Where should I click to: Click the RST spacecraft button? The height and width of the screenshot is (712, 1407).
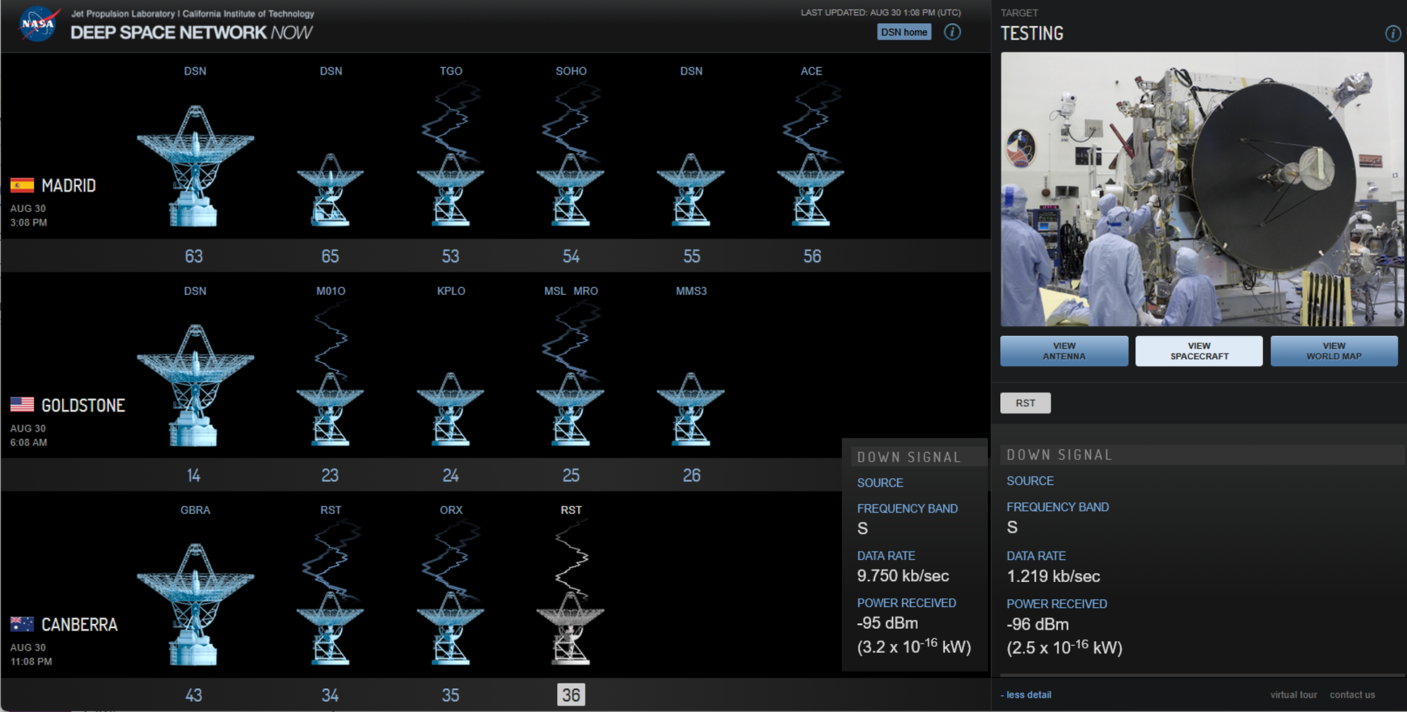tap(1025, 403)
